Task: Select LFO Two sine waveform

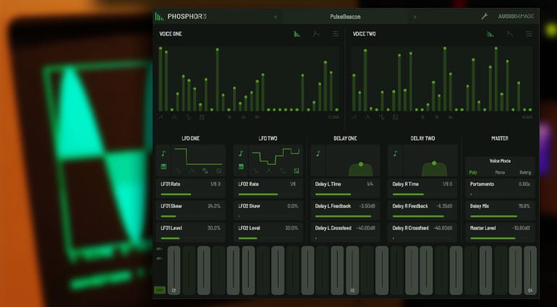Action: [x=255, y=171]
